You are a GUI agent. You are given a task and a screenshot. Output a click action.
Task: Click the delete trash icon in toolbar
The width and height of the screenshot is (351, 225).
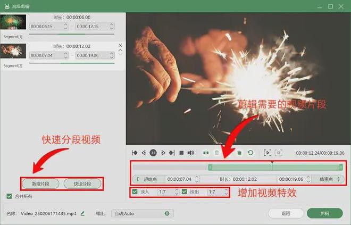(216, 153)
